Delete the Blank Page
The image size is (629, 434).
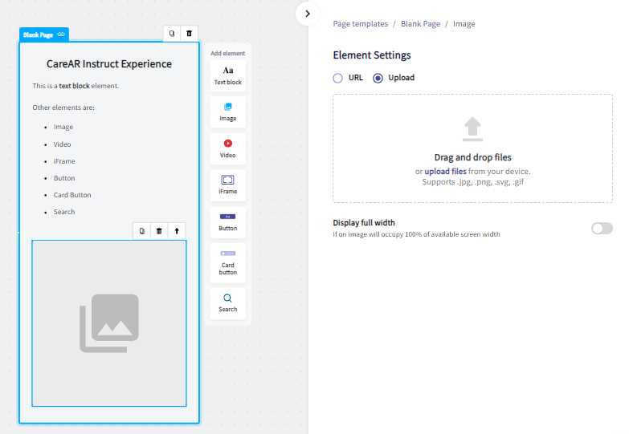tap(190, 33)
